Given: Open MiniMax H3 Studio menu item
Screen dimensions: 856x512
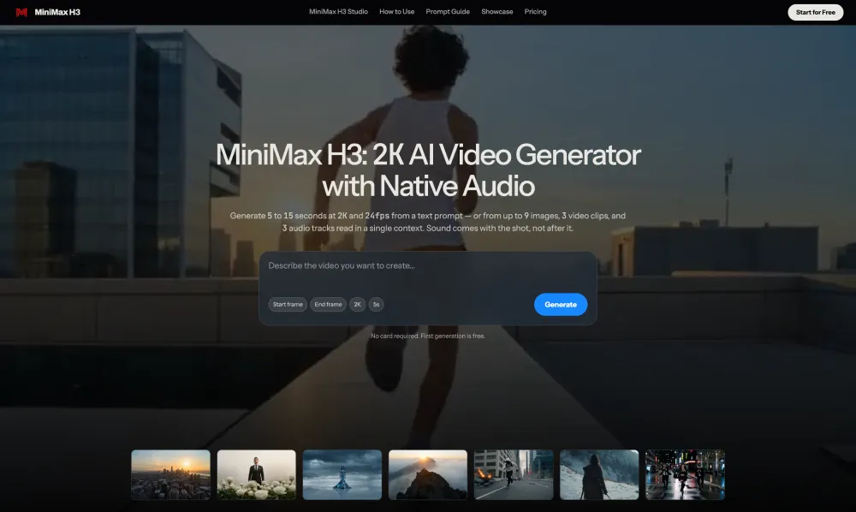Looking at the screenshot, I should tap(338, 11).
